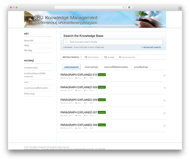Click Featured badge on PARAGRAPH EXPLAINED 006
This screenshot has height=161, width=190.
[x=102, y=125]
